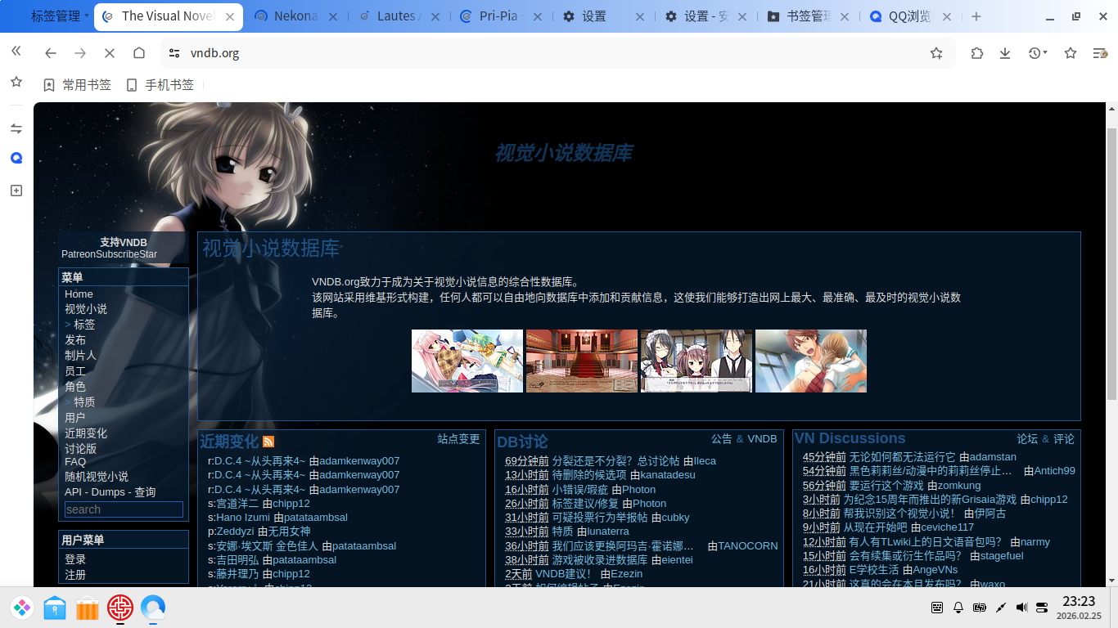
Task: Open the blue store app on taskbar
Action: (55, 608)
